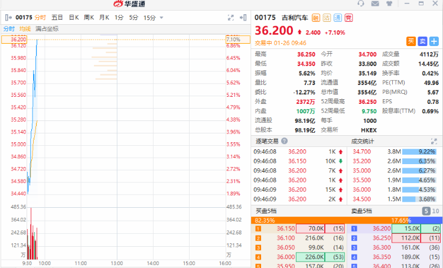Switch order book to 10 levels
443x268 pixels.
coord(436,211)
